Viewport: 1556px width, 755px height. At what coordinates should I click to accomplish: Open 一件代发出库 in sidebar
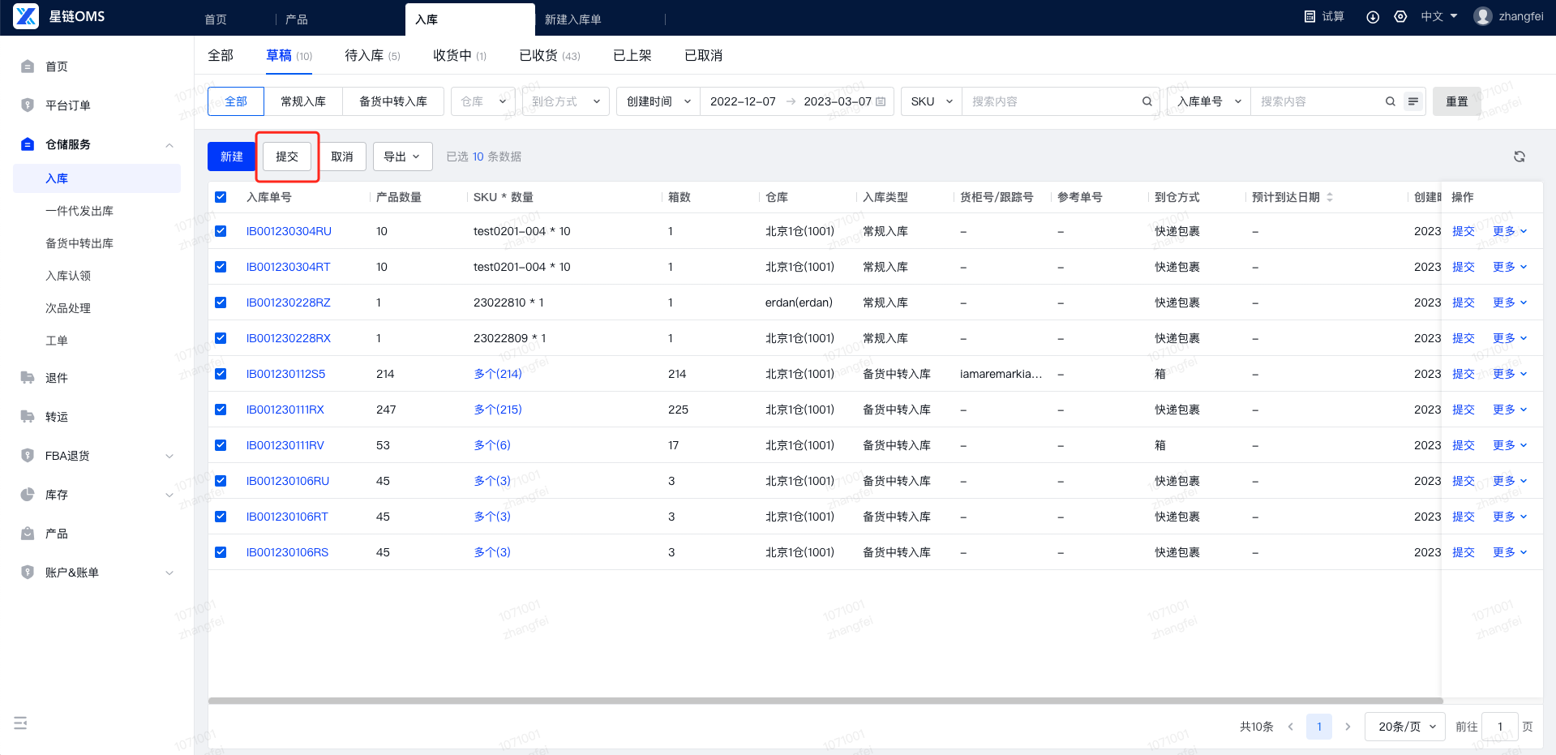(79, 211)
